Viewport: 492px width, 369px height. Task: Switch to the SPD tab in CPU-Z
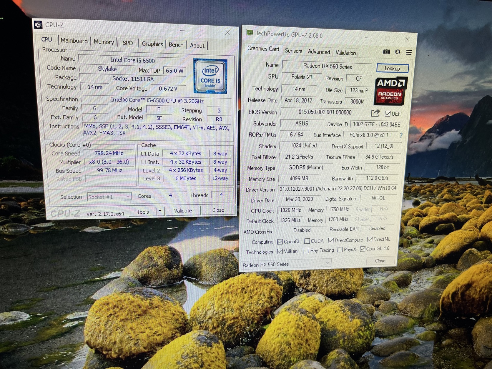coord(128,43)
